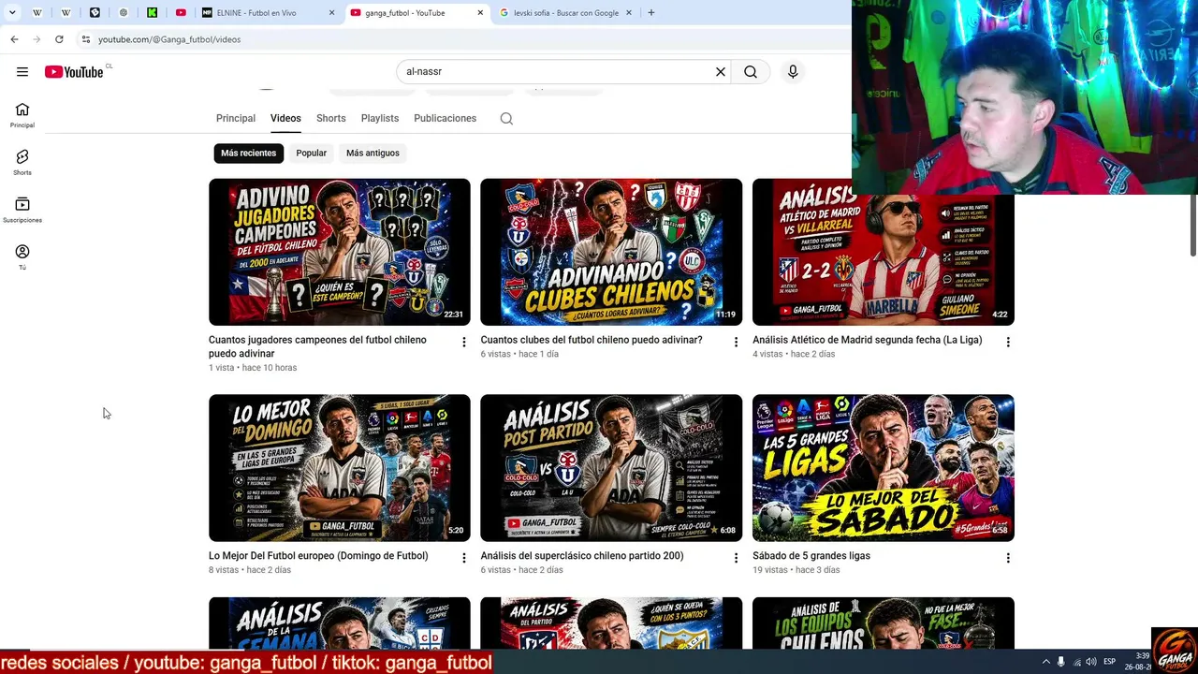Close the ganga_futbol - YouTube tab
The height and width of the screenshot is (674, 1198).
(481, 13)
